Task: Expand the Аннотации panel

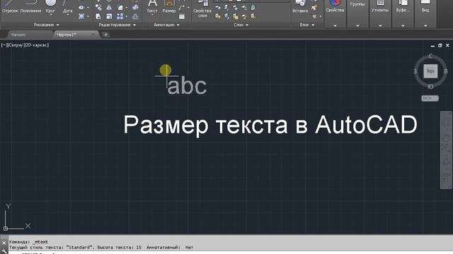Action: point(166,25)
